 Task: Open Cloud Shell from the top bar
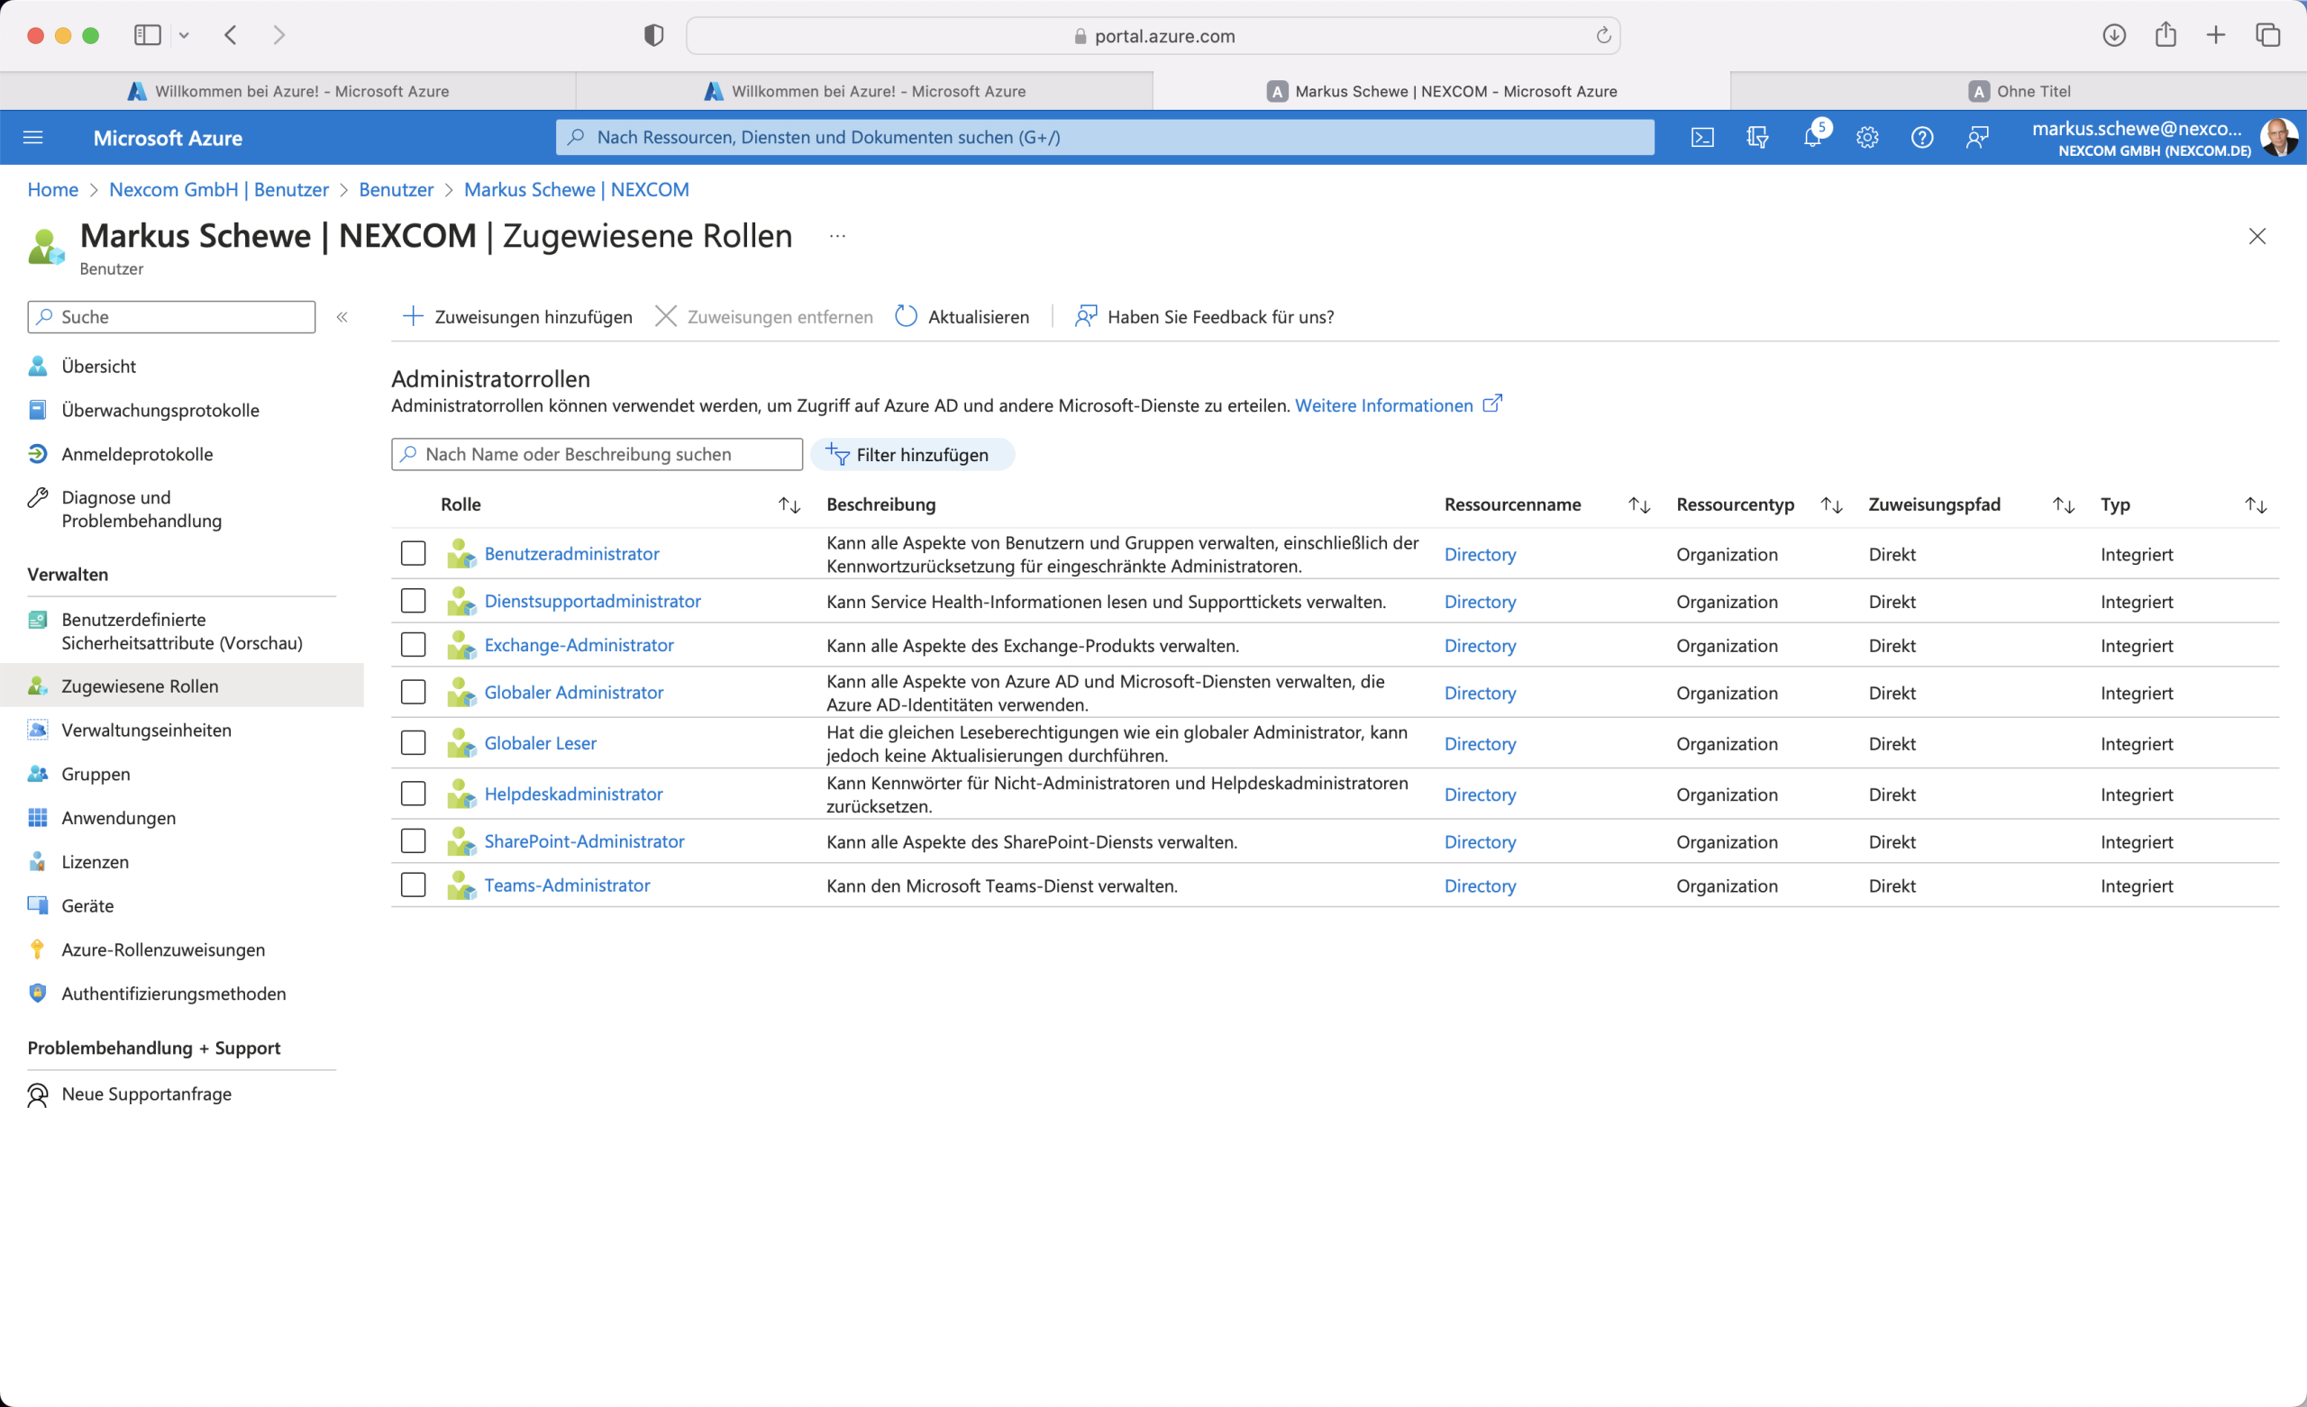pyautogui.click(x=1702, y=138)
